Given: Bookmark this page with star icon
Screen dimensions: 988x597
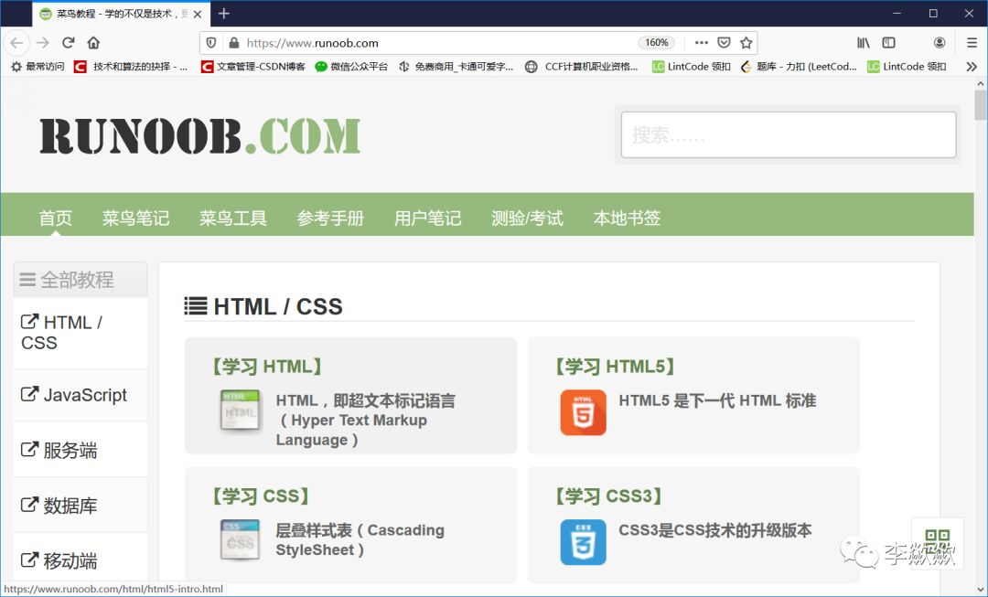Looking at the screenshot, I should point(746,43).
